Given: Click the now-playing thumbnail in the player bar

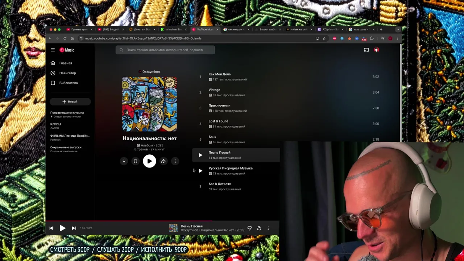Looking at the screenshot, I should (x=173, y=228).
